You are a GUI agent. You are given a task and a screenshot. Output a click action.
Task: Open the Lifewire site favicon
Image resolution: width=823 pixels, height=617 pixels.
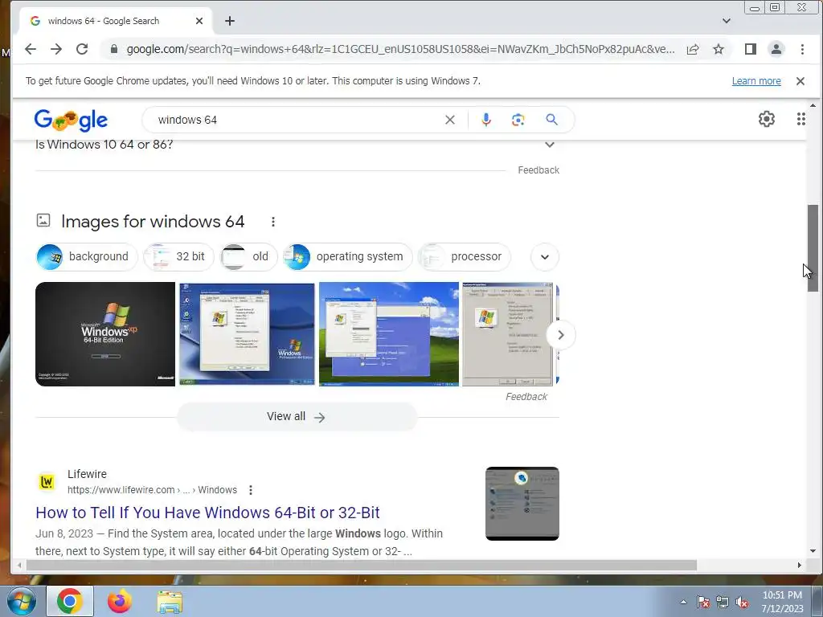(x=47, y=481)
